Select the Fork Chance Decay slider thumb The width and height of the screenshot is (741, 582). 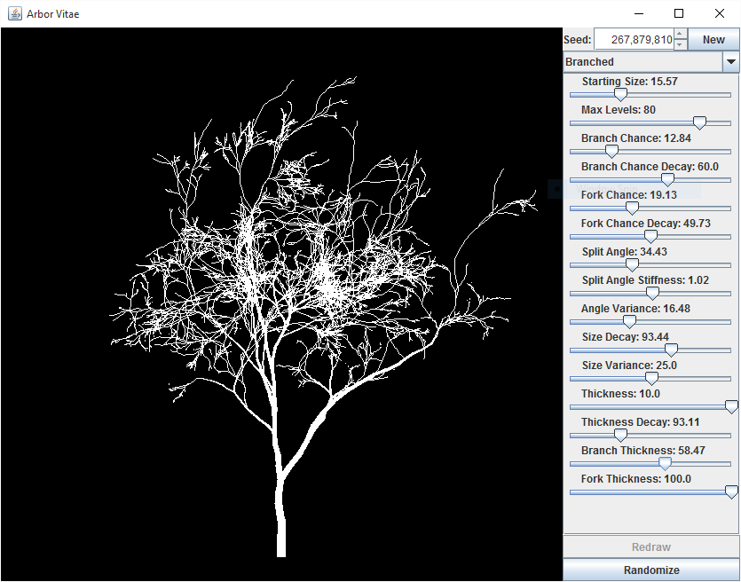tap(650, 236)
